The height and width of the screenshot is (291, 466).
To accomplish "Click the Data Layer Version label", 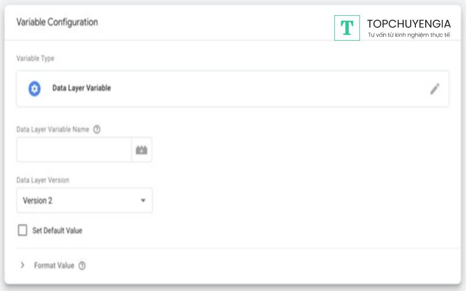I will coord(44,180).
